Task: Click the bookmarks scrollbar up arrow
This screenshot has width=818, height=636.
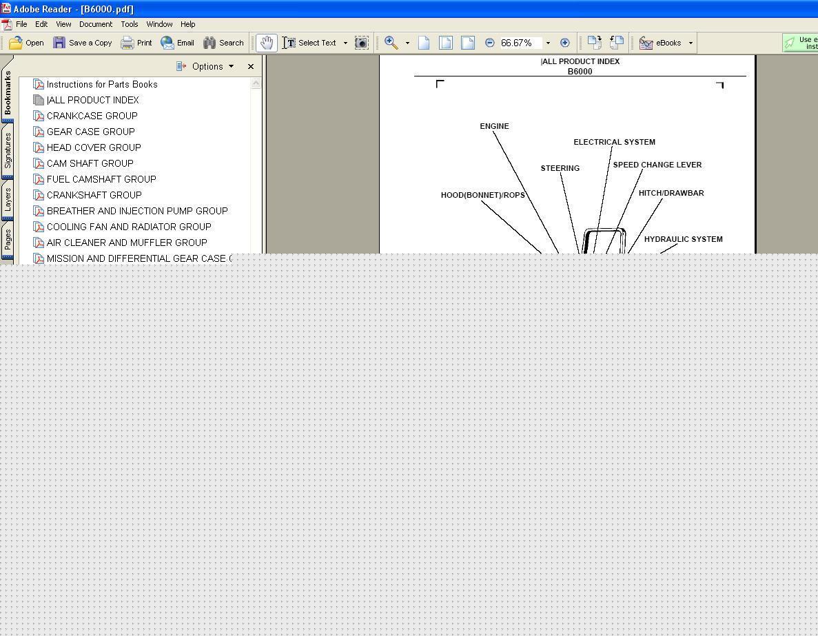Action: (256, 83)
